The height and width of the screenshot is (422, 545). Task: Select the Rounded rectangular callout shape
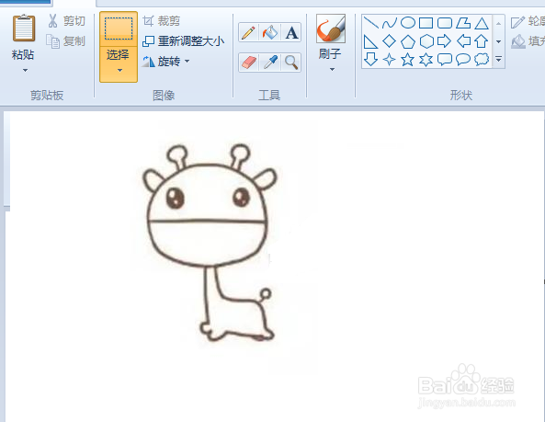coord(445,60)
